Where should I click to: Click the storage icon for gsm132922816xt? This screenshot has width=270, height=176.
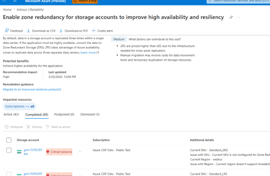19,152
